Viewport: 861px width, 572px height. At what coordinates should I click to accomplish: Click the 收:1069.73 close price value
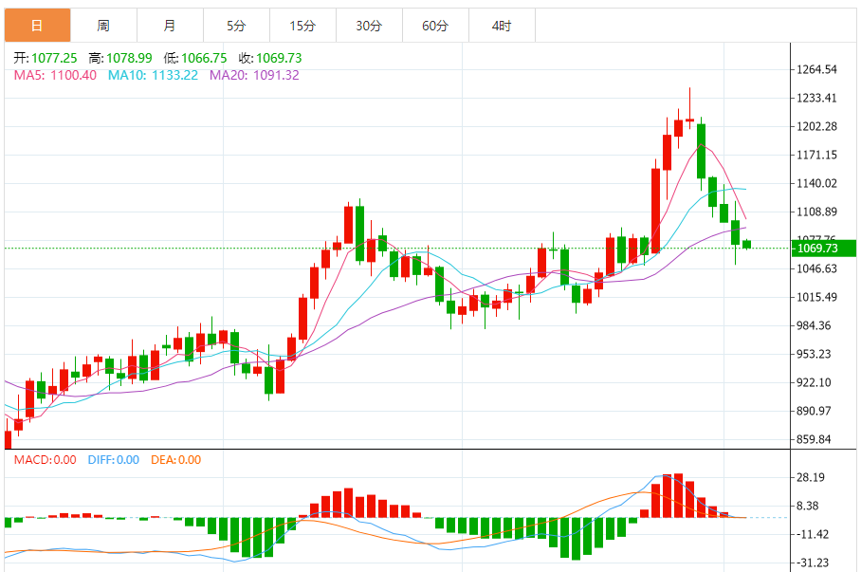tap(270, 58)
